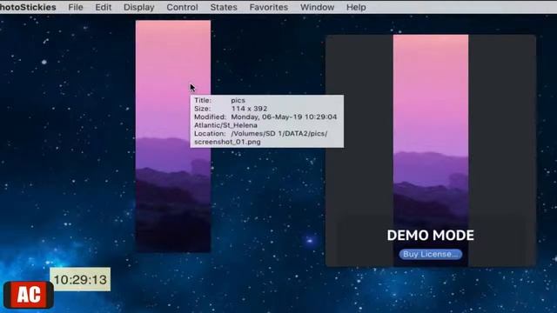Click the 'Monday, 06-May-19 10:29:04' modified date

pos(284,117)
